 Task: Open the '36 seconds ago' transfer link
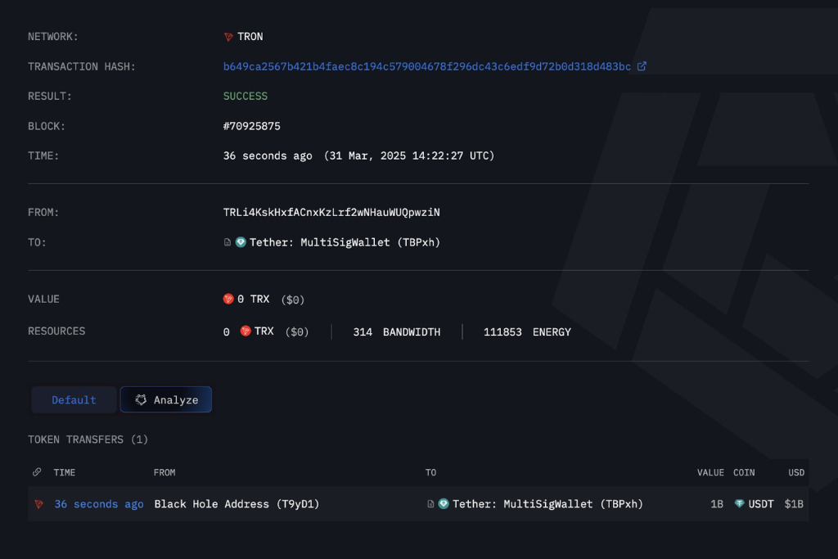[99, 504]
